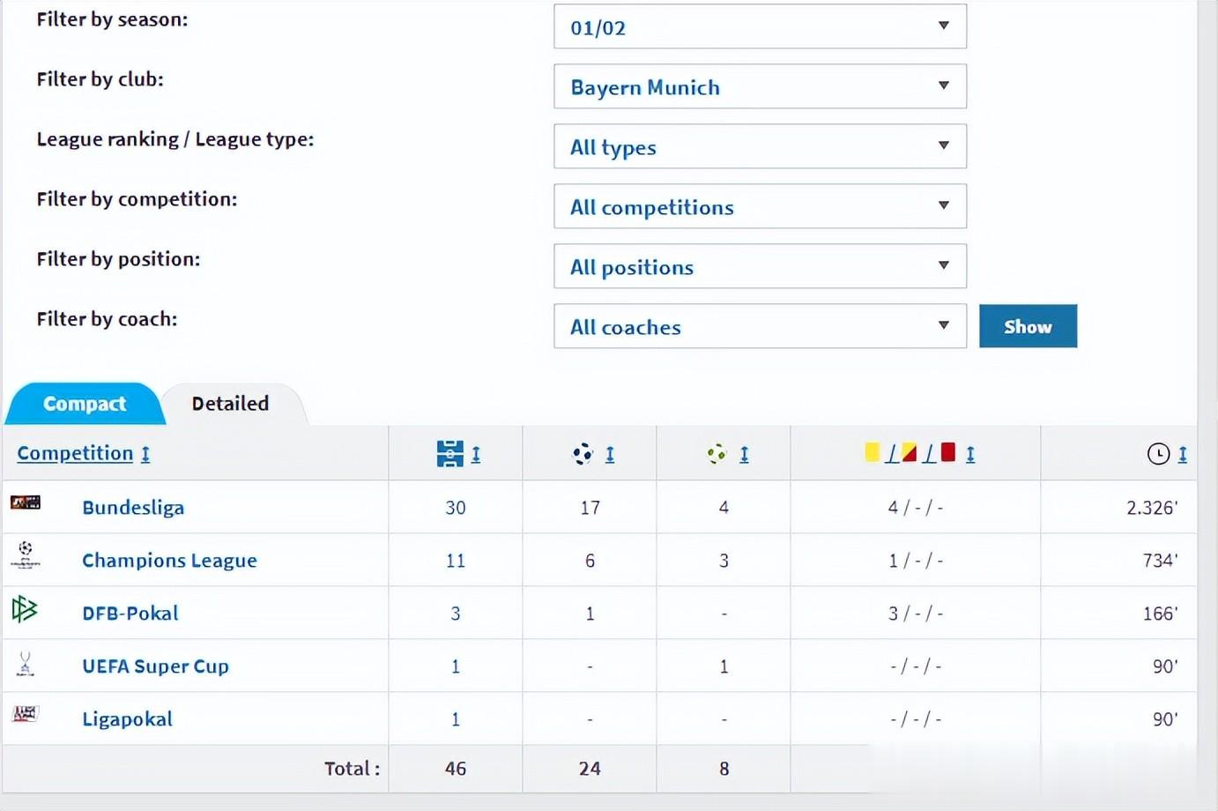Click the goals ball icon column header
This screenshot has width=1218, height=811.
coord(583,454)
